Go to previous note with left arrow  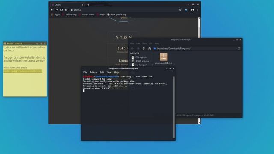coord(37,44)
